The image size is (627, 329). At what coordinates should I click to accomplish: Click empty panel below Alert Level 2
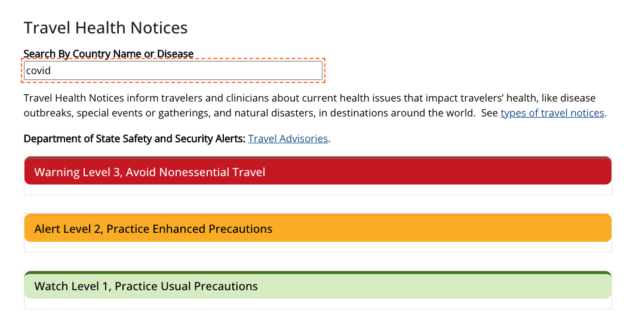point(318,247)
